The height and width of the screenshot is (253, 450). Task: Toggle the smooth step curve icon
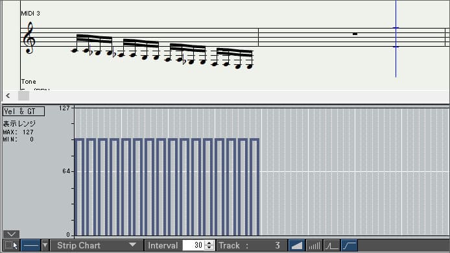tap(349, 245)
